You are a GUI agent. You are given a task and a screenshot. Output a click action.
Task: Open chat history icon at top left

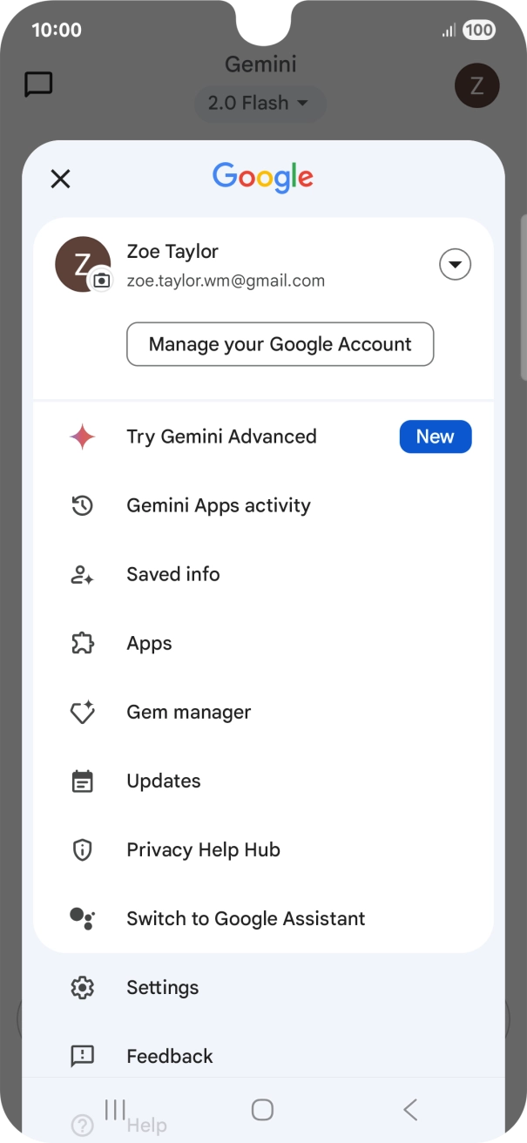(x=38, y=85)
